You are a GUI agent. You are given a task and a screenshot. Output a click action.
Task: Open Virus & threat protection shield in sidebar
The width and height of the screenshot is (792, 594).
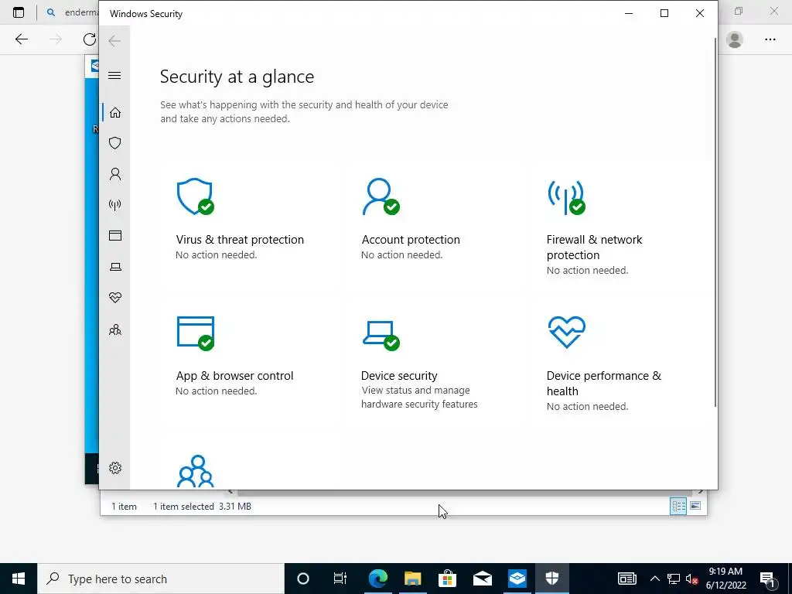[115, 143]
